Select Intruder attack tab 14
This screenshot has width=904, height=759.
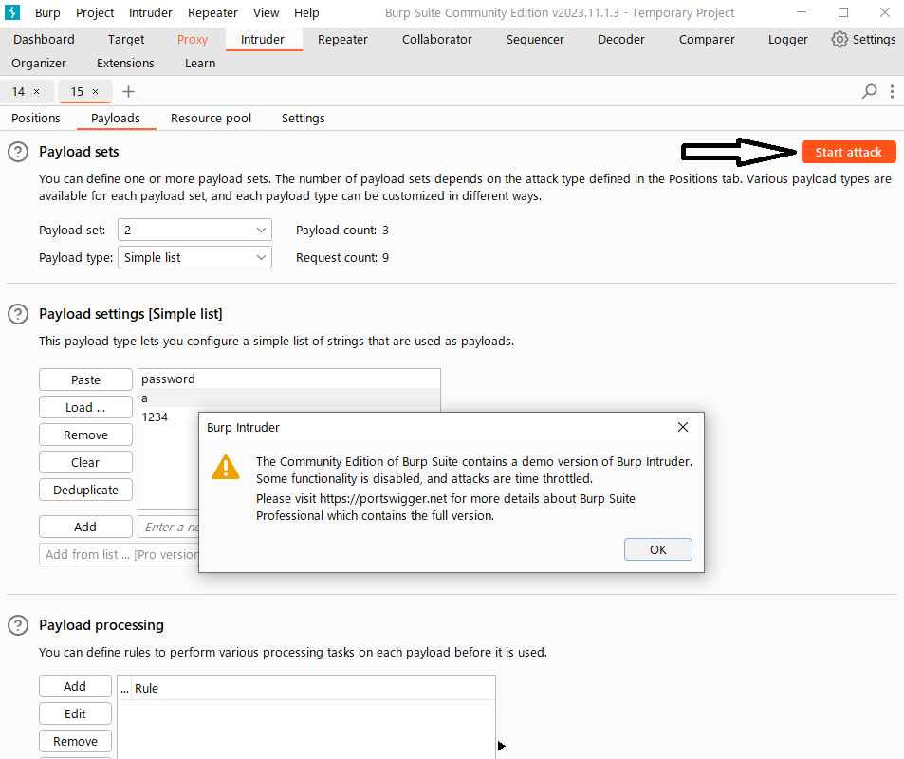pos(18,92)
